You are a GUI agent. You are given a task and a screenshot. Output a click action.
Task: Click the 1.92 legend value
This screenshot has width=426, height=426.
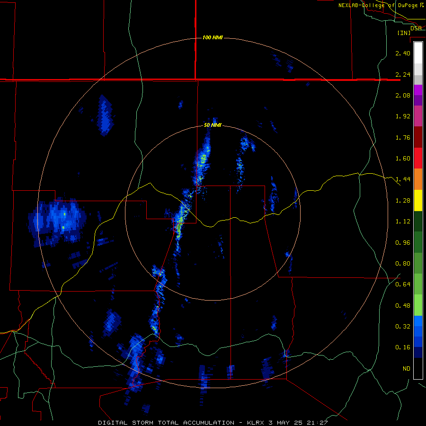403,116
